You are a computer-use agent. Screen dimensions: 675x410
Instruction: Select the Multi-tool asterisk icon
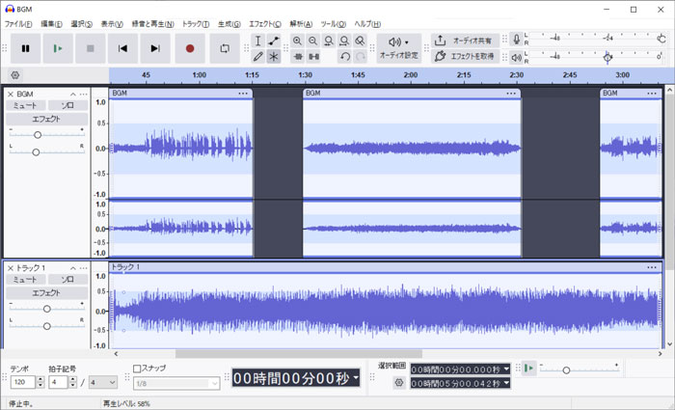click(x=273, y=56)
